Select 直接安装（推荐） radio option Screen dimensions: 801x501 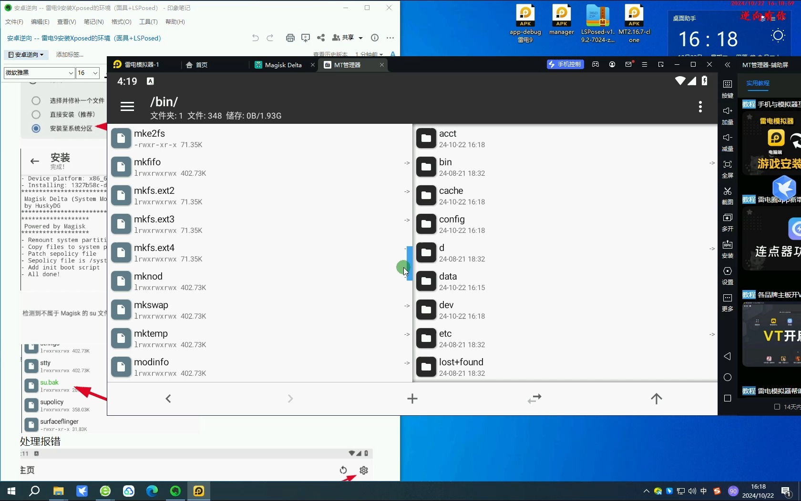click(36, 114)
